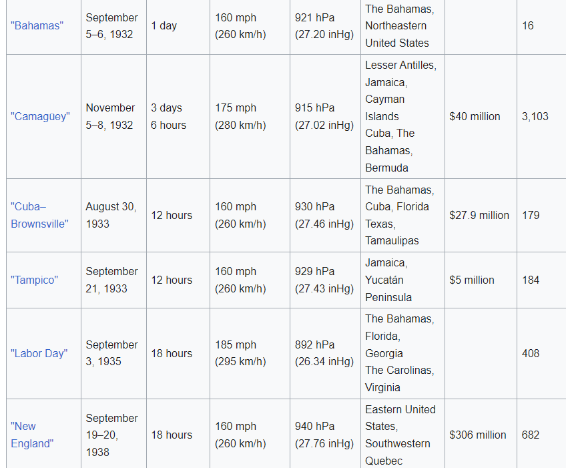The height and width of the screenshot is (468, 566).
Task: Select the deaths value 16
Action: 528,25
